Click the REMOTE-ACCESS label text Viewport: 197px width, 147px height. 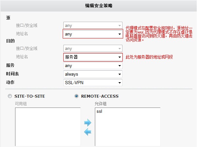tap(100, 96)
